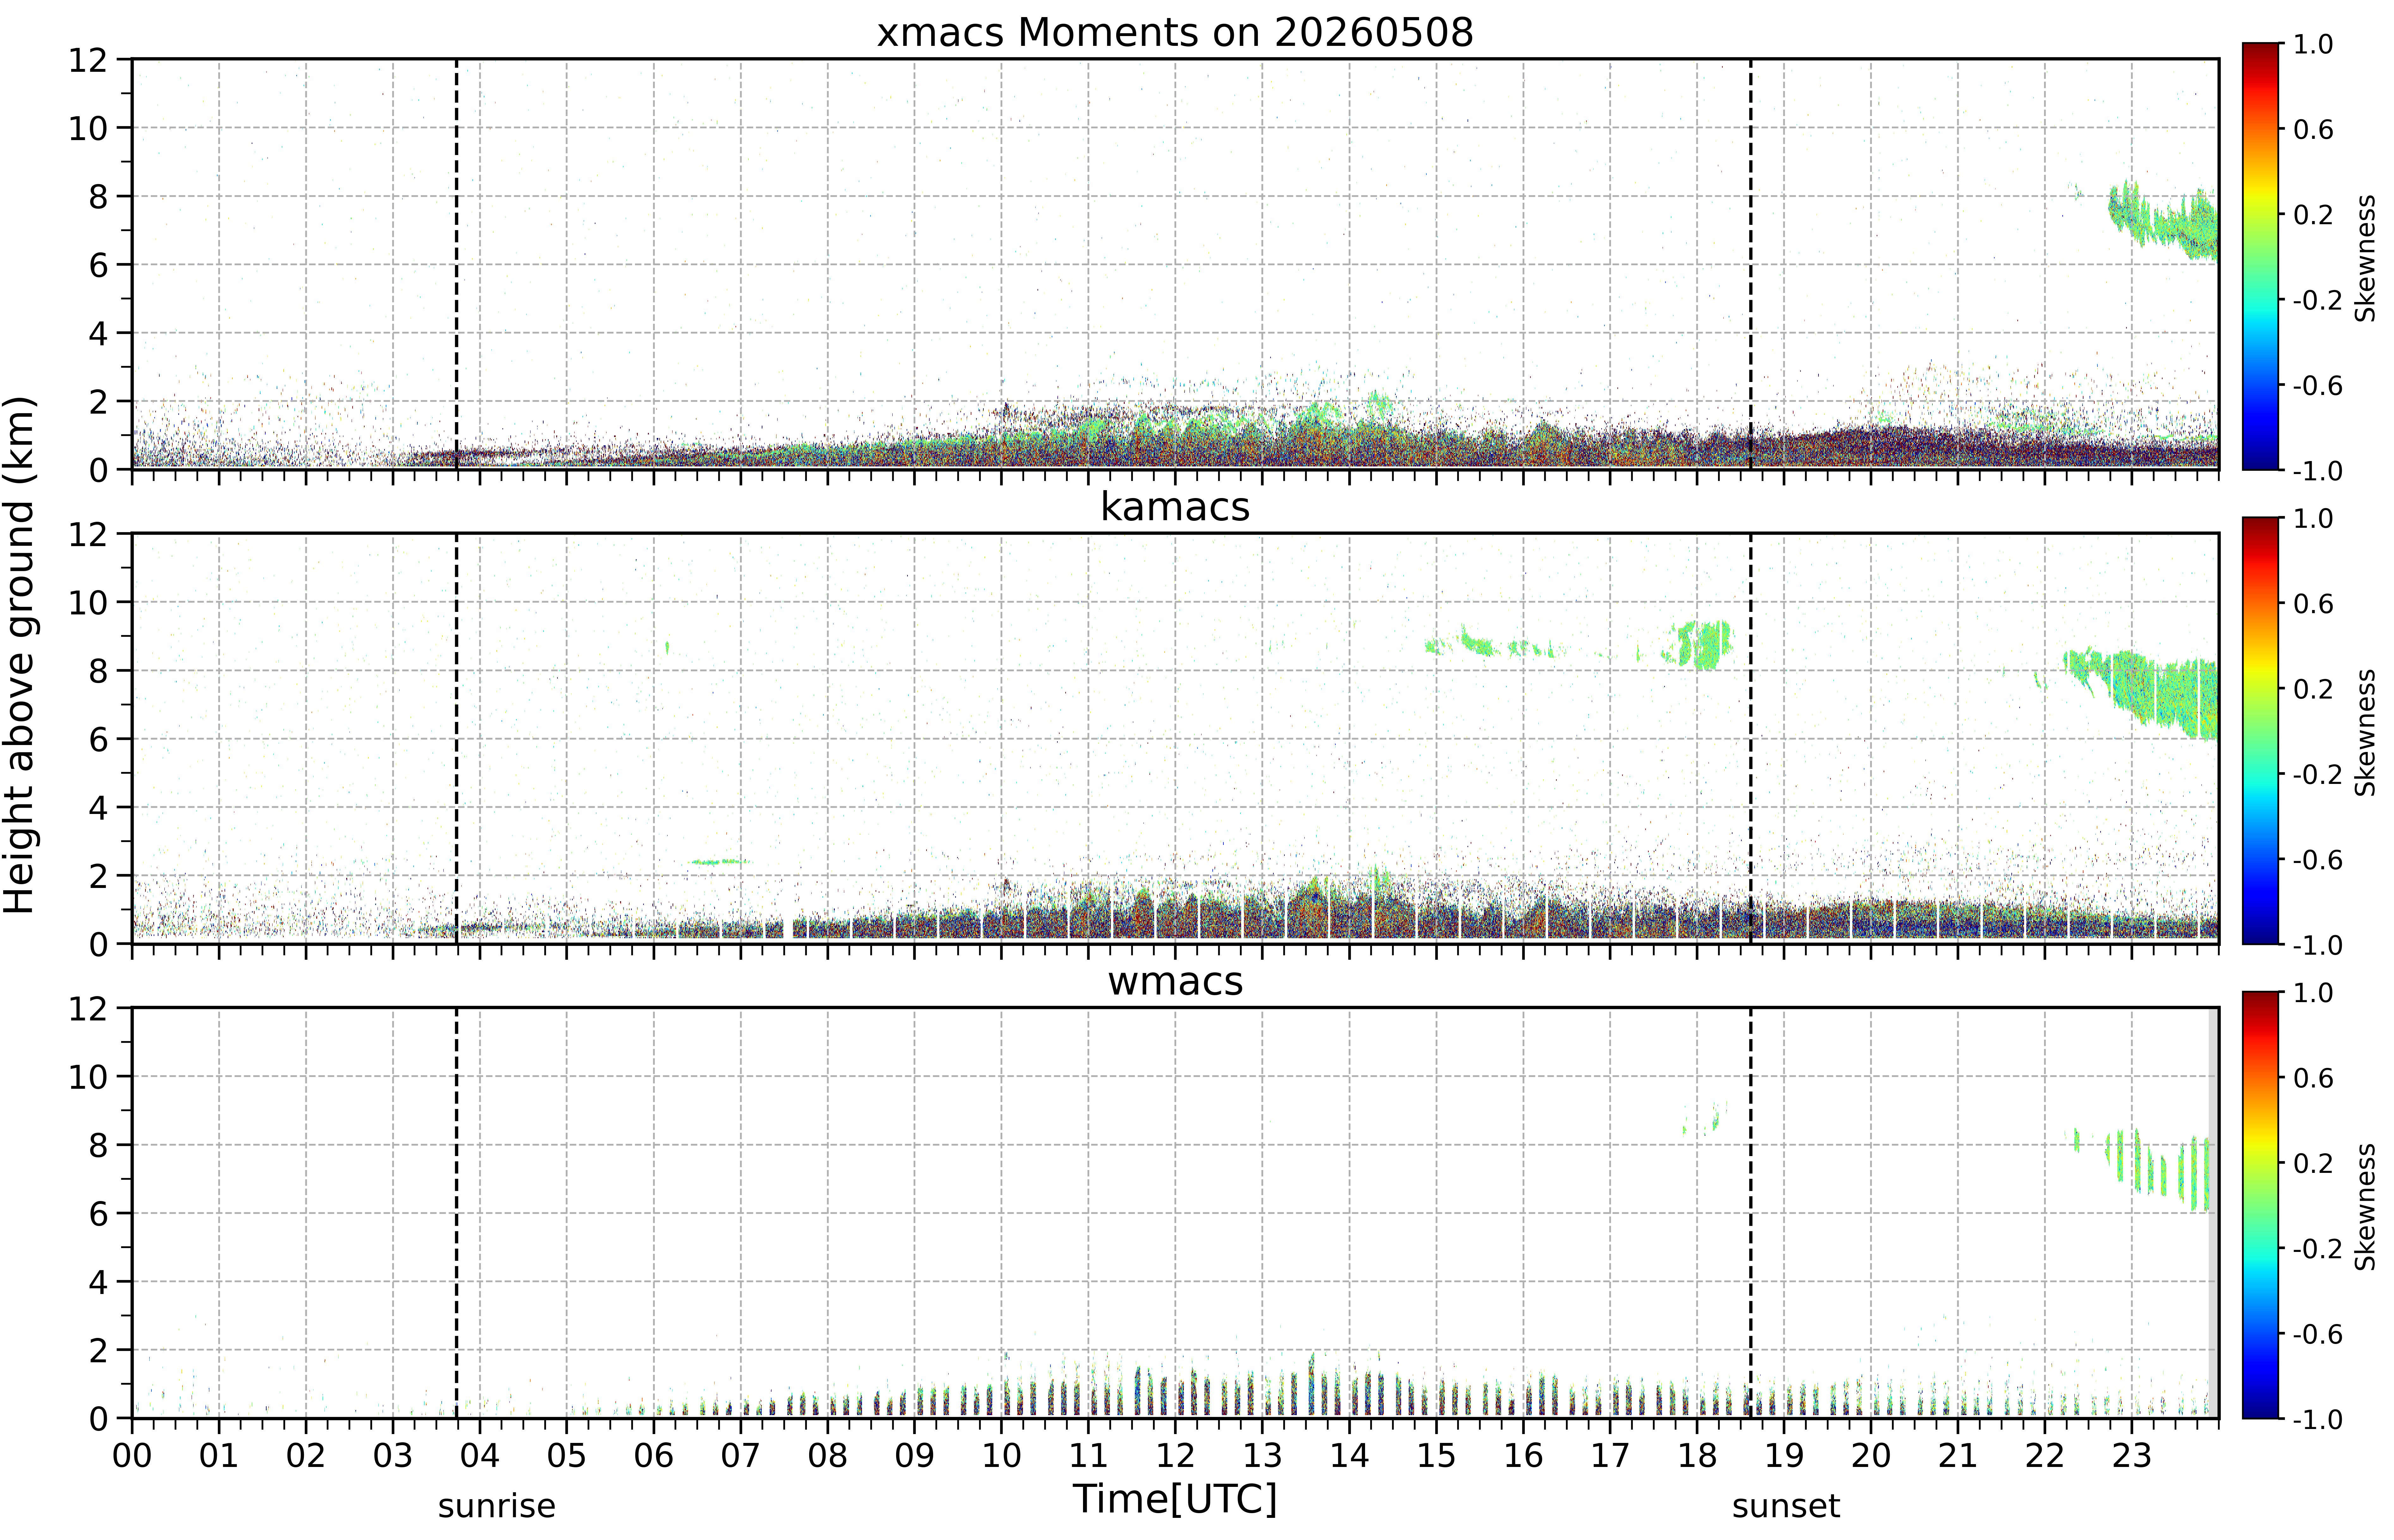Screen dimensions: 2394x1540
Task: Click the gray bar at wmacs panel's right edge
Action: (2213, 1213)
